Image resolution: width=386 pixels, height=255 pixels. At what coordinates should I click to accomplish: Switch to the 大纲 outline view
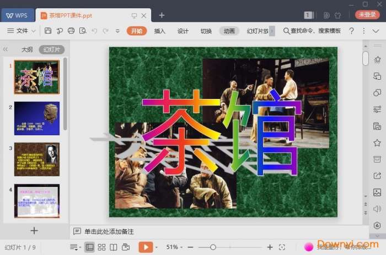(27, 49)
